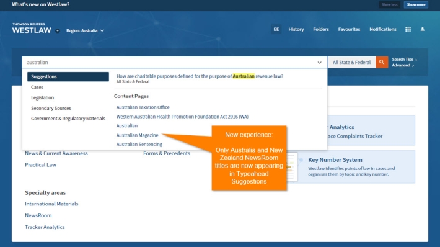Image resolution: width=440 pixels, height=247 pixels.
Task: Click the Show more button
Action: tap(416, 4)
